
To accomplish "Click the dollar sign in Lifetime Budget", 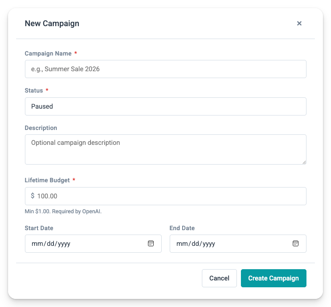I will point(33,196).
